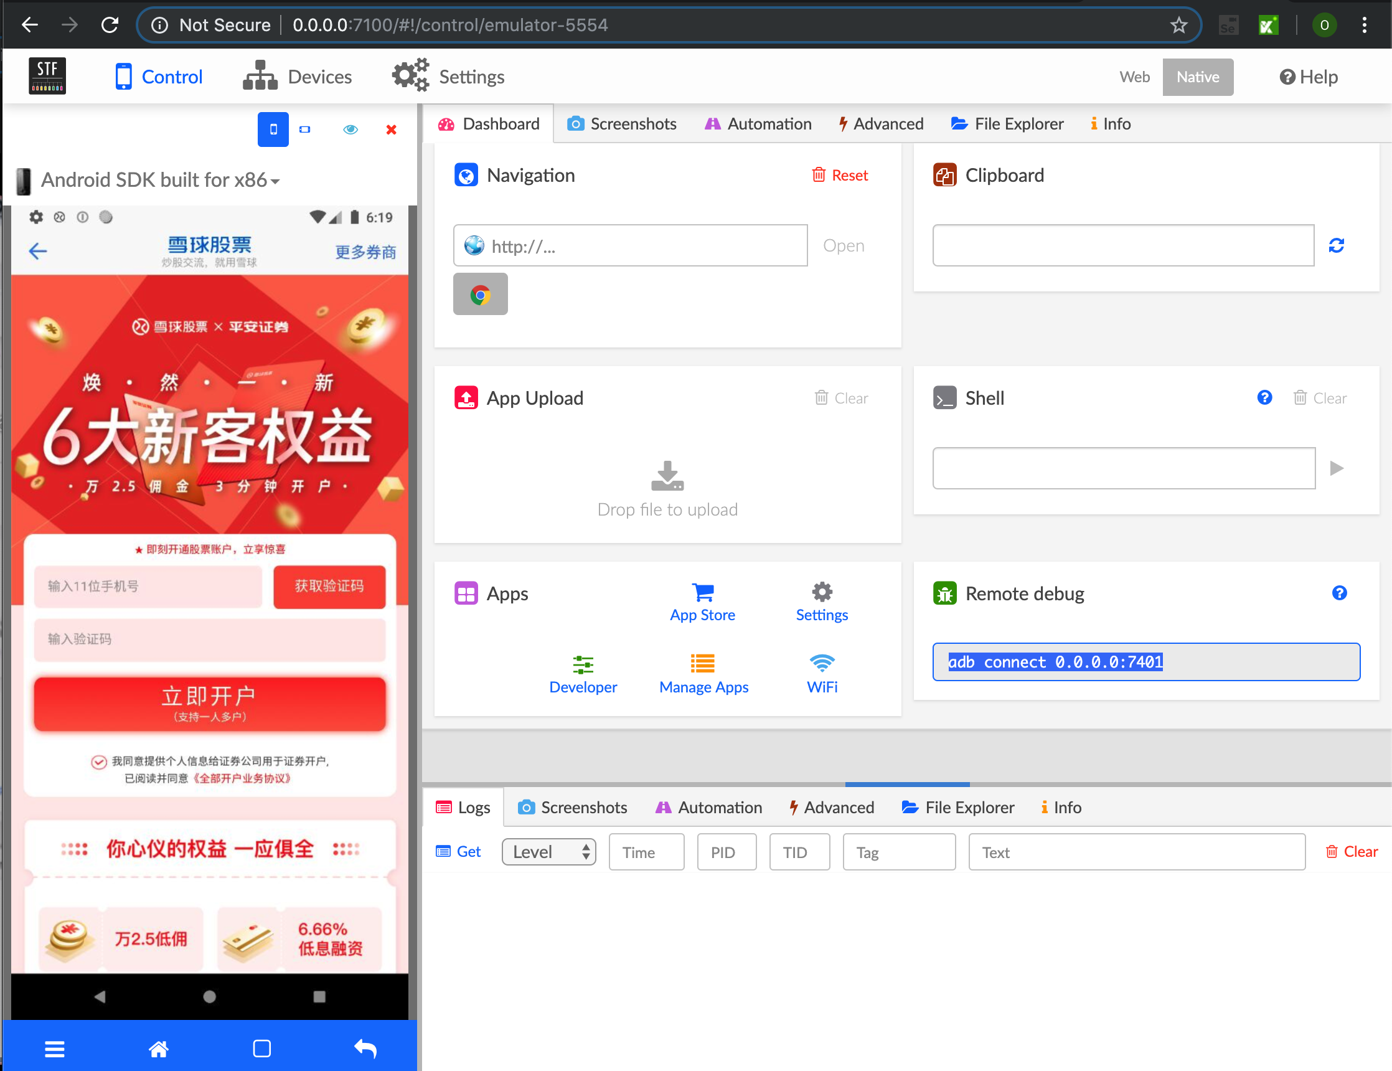Check the agreement checkbox on the phone screen

tap(99, 762)
